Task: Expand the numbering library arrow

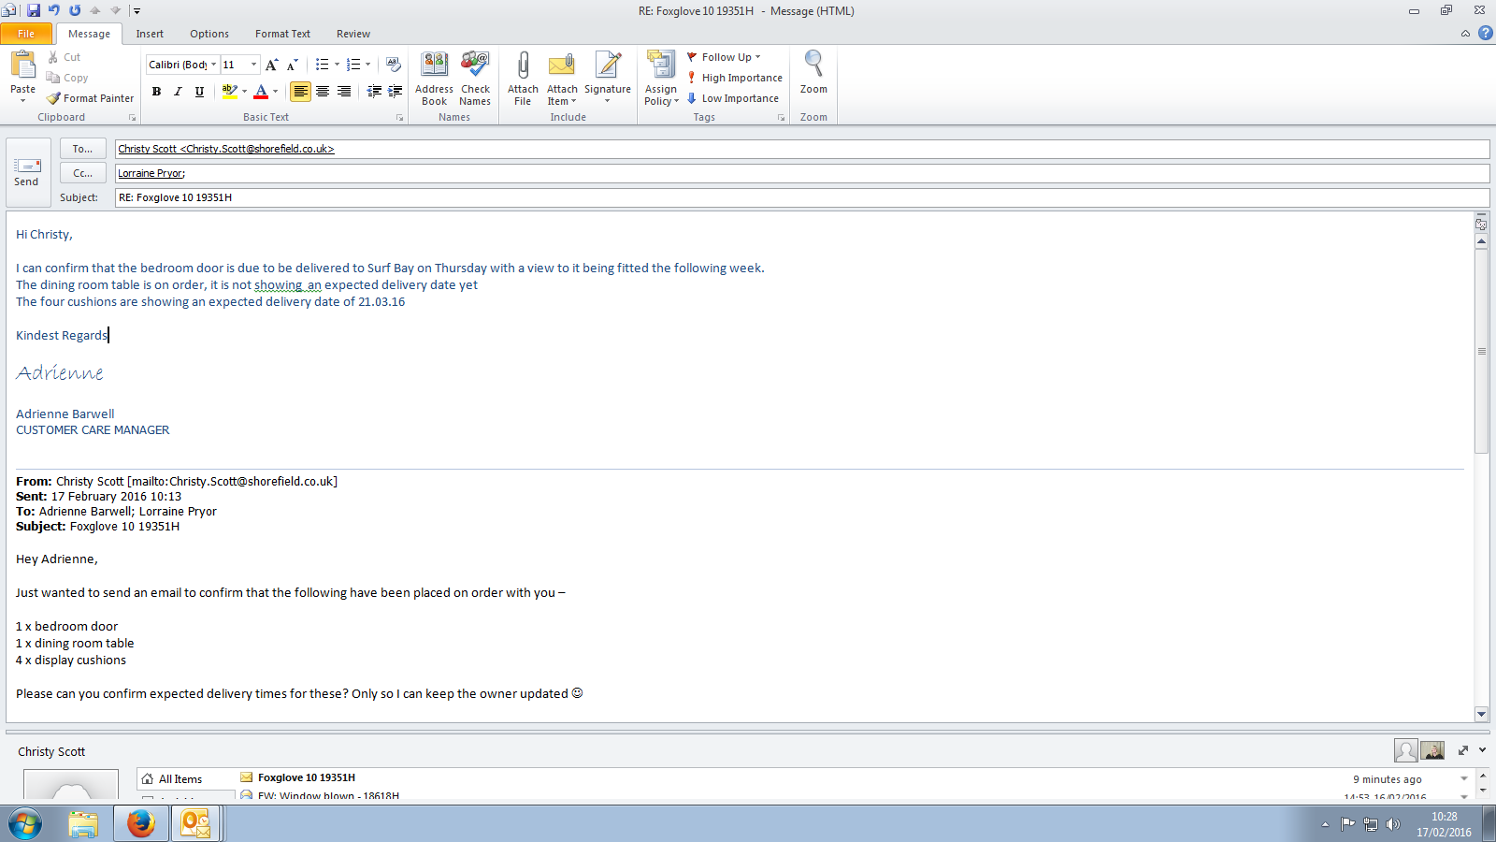Action: 367,65
